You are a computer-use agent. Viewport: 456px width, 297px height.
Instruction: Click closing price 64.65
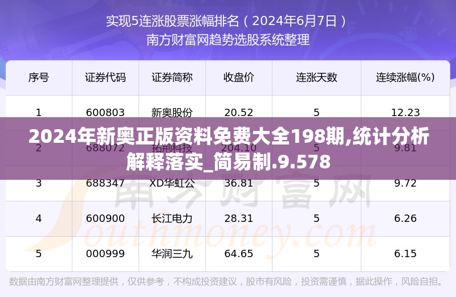click(x=239, y=254)
